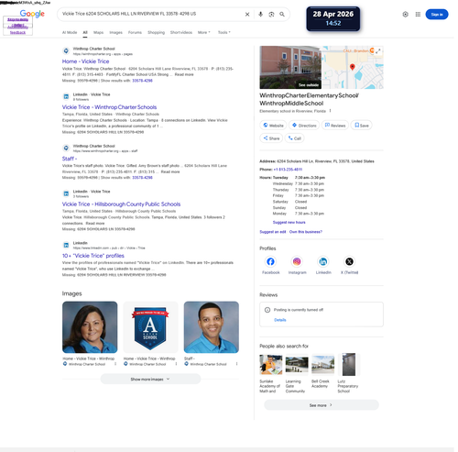
Task: Switch to Images tab
Action: point(115,32)
